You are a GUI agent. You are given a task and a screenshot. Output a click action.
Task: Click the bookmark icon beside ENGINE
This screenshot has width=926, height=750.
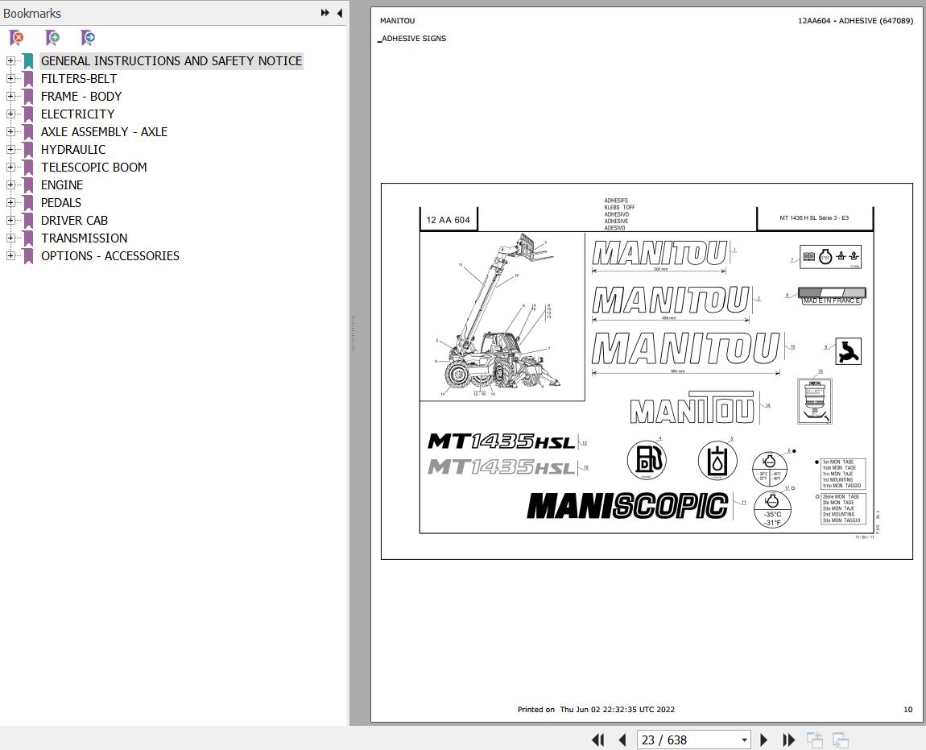[27, 185]
